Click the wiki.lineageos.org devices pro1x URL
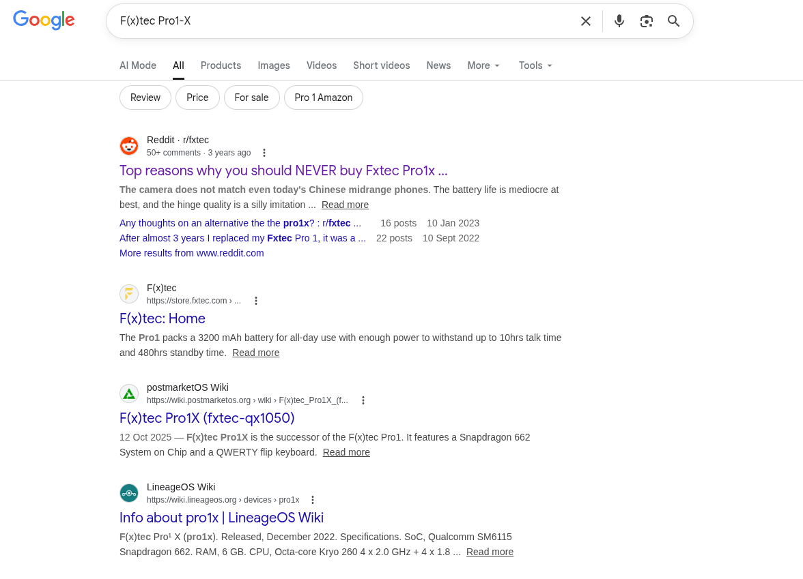The width and height of the screenshot is (803, 579). [x=223, y=501]
